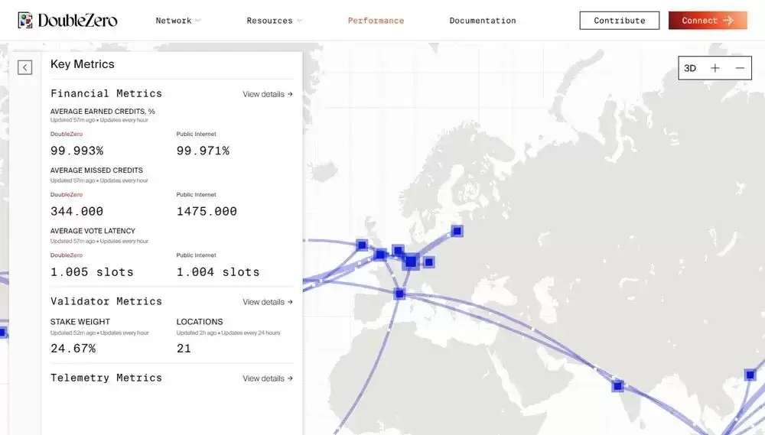Select the map node at far right edge
The image size is (765, 435).
(x=750, y=375)
